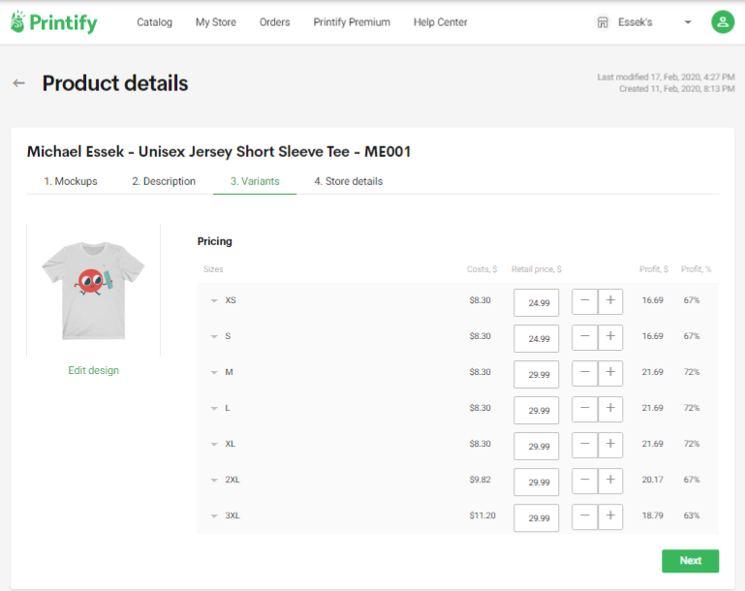Increase the M retail price with plus

click(x=610, y=373)
